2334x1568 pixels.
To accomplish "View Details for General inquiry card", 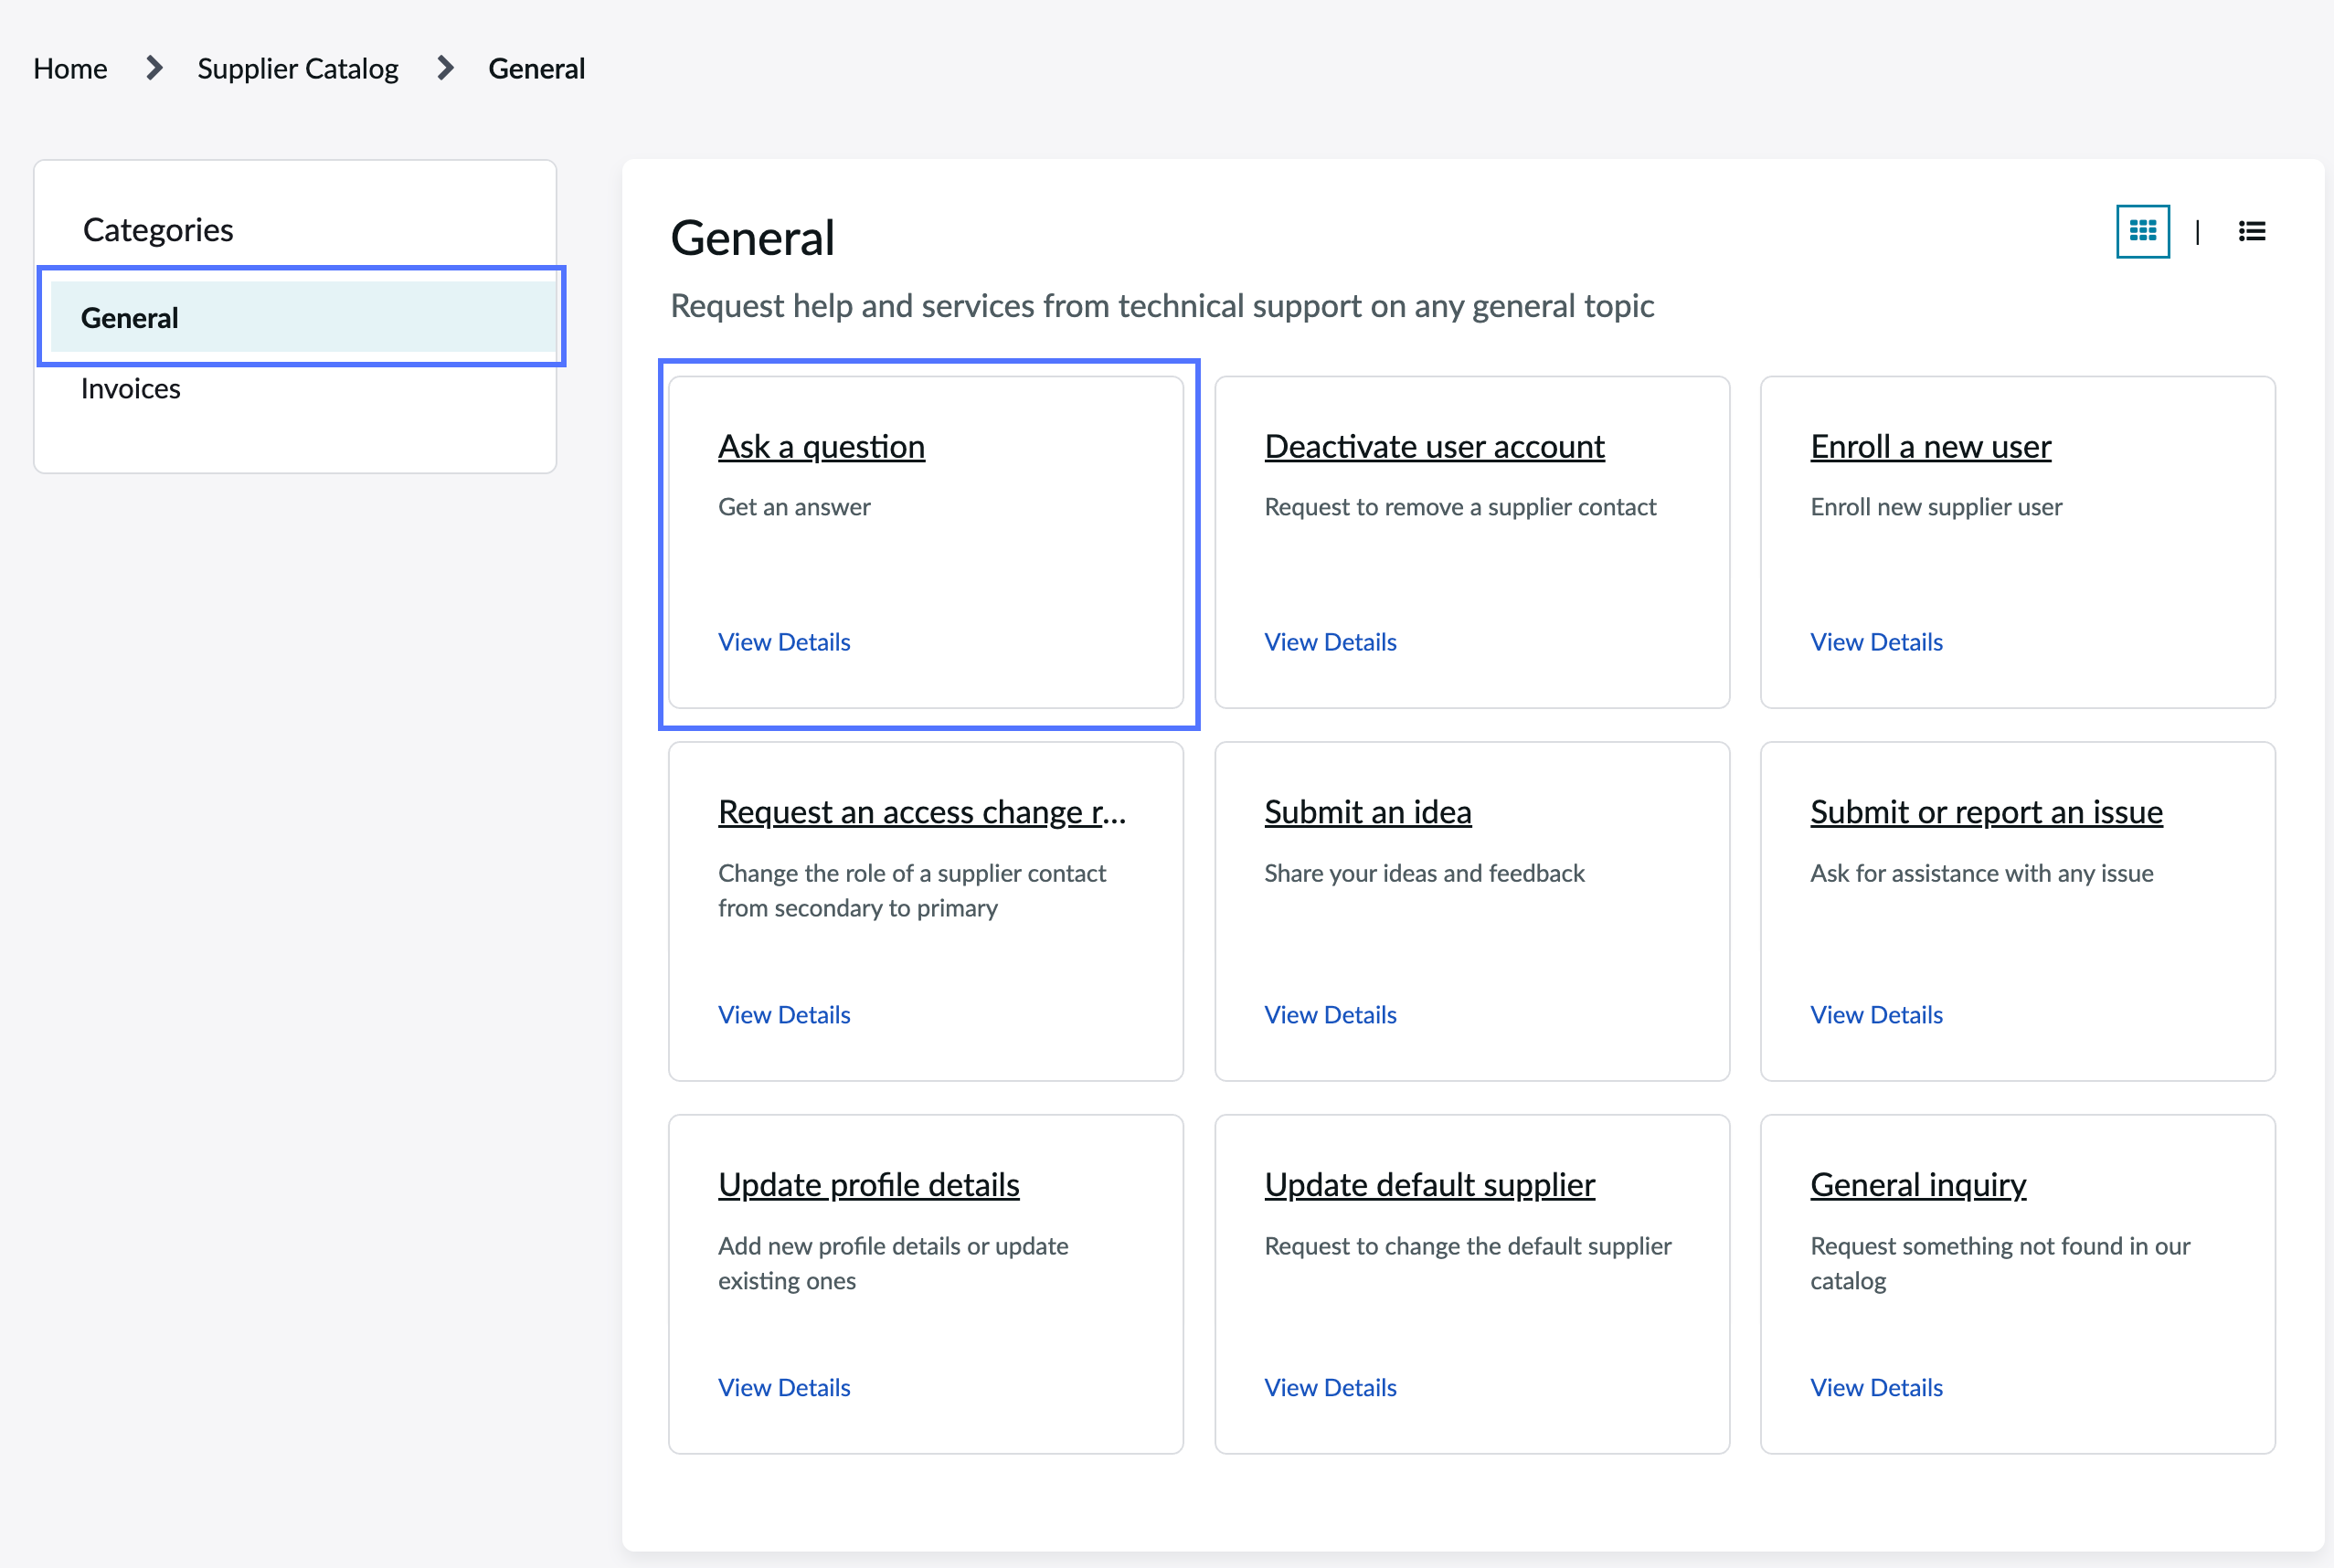I will (x=1876, y=1388).
